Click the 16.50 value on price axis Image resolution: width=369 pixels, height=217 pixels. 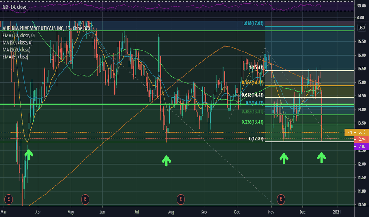[x=361, y=41]
